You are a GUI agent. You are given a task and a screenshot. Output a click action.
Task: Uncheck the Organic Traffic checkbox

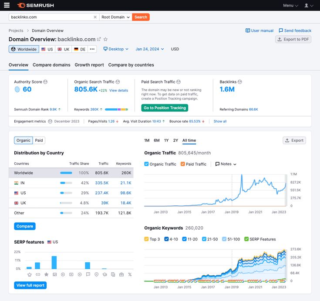point(146,164)
